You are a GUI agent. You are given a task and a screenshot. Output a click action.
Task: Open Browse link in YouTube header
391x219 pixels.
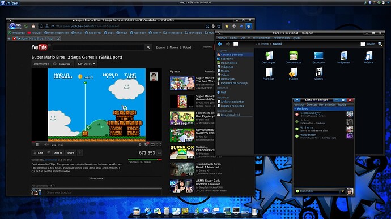tap(160, 47)
